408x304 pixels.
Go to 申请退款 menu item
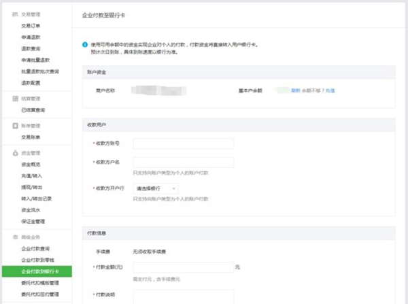coord(31,37)
